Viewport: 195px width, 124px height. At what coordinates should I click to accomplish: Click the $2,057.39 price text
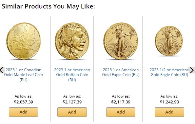click(24, 102)
